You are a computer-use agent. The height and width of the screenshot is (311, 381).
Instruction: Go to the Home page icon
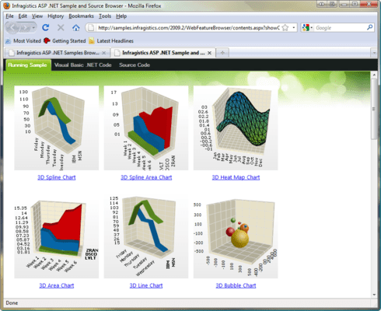75,27
